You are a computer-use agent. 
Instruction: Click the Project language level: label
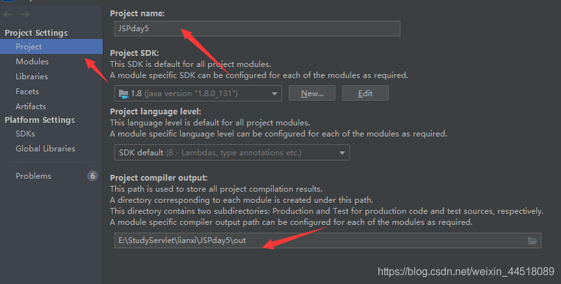(155, 112)
